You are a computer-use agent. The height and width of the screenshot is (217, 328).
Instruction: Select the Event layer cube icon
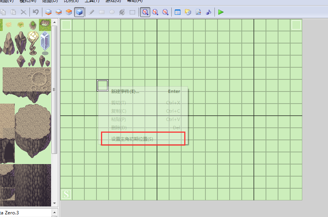(79, 12)
